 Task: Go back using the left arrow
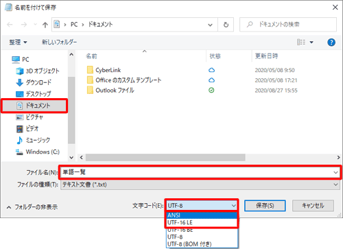(x=10, y=25)
